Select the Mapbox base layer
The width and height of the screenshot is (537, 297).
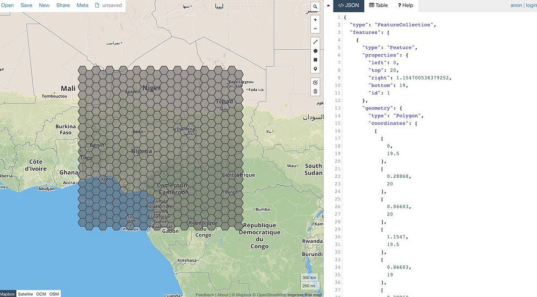tap(8, 294)
